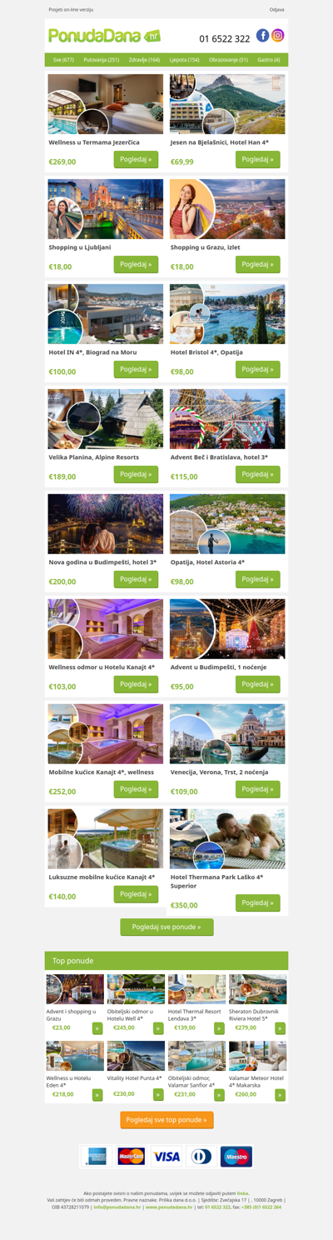Viewport: 333px width, 1240px height.
Task: Open the Instagram icon in header
Action: (x=278, y=35)
